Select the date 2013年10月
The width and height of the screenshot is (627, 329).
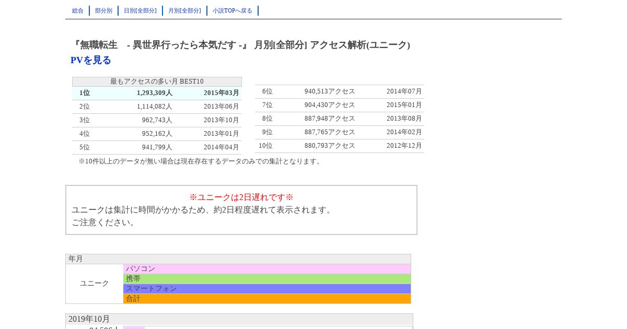click(x=222, y=120)
